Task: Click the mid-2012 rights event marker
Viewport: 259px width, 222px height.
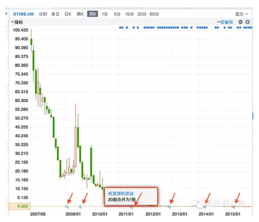Action: (x=169, y=206)
